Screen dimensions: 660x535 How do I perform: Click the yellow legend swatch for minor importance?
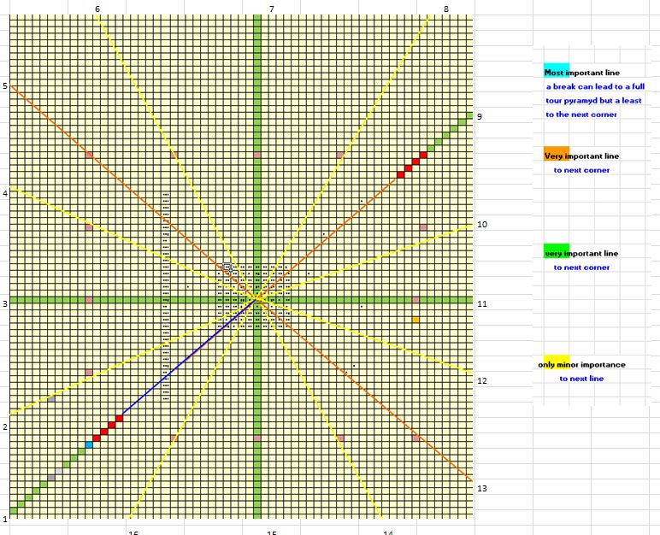pyautogui.click(x=556, y=362)
